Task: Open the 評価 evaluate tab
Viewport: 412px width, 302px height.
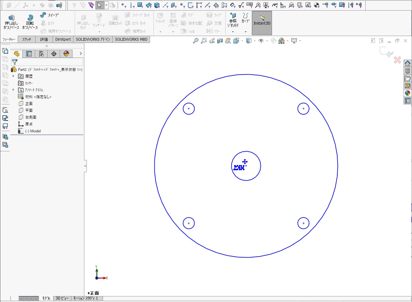Action: point(44,39)
